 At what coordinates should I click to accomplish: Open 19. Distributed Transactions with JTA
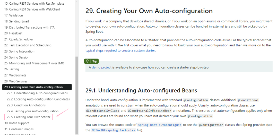[x=29, y=27]
